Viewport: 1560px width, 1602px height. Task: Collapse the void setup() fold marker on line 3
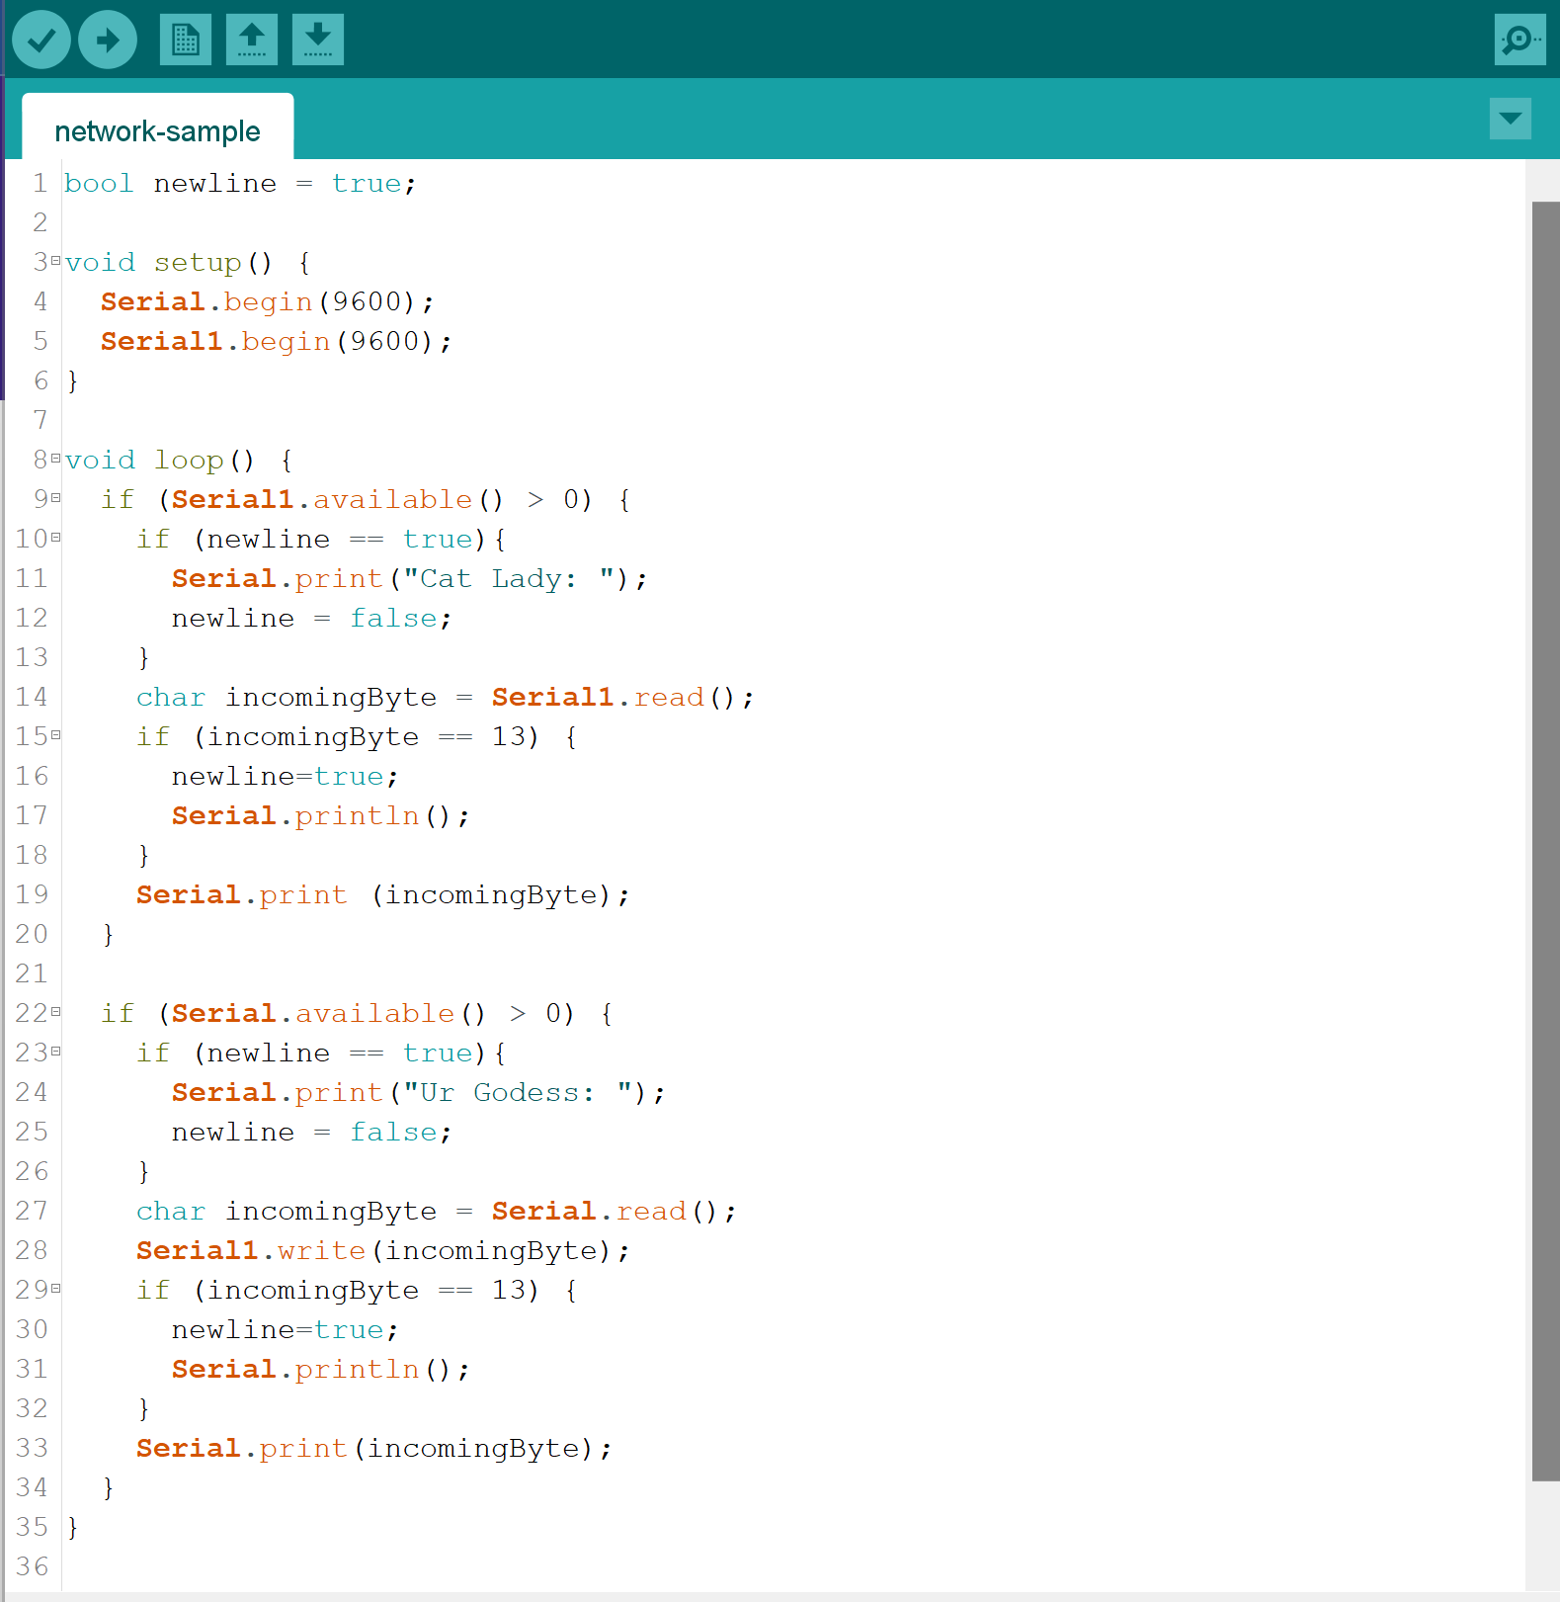tap(56, 261)
